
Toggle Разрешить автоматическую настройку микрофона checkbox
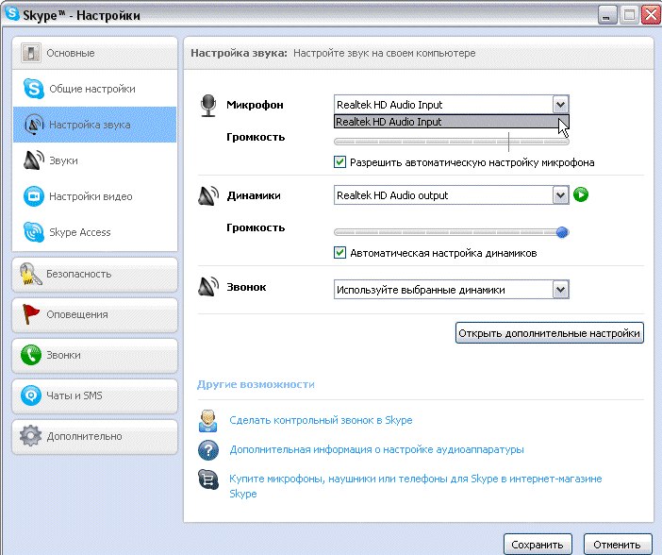[x=339, y=162]
